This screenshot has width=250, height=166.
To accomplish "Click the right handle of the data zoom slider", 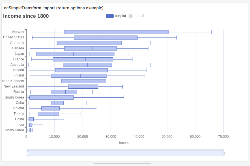I will point(224,153).
